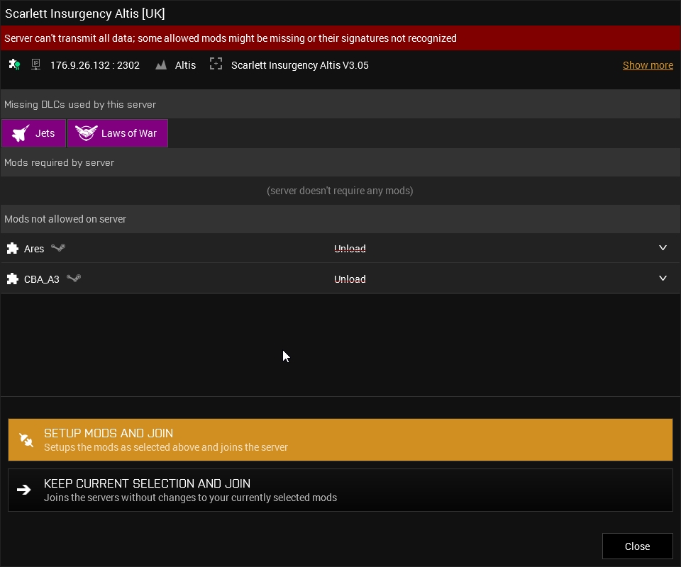Click the CBA_A3 mod name
This screenshot has height=567, width=681.
[42, 279]
